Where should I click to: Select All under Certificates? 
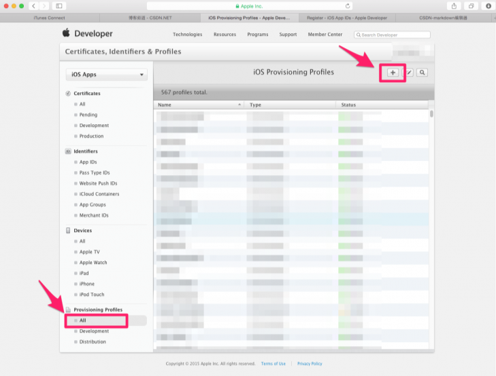(x=82, y=104)
